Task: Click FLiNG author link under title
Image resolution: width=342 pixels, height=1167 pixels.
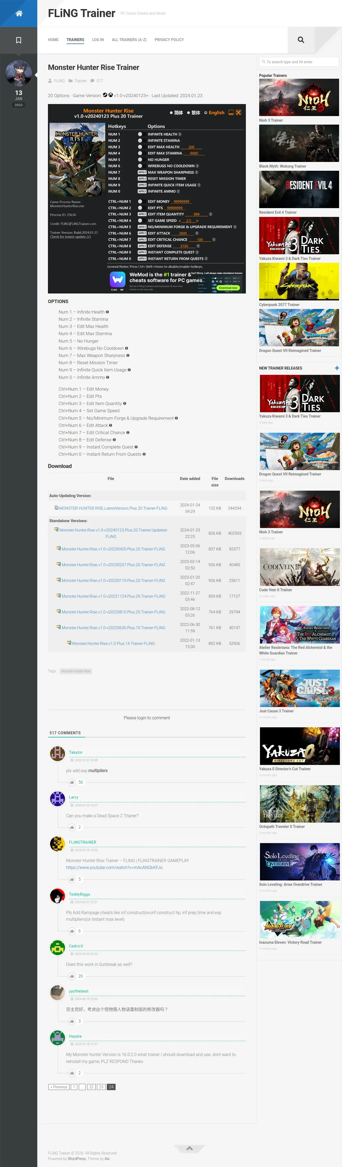Action: click(x=59, y=81)
